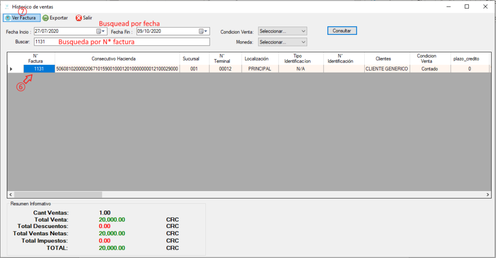
Task: Click the green Exportar icon
Action: coord(45,18)
